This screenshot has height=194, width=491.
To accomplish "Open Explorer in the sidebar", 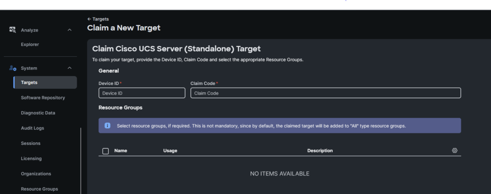I will coord(30,44).
